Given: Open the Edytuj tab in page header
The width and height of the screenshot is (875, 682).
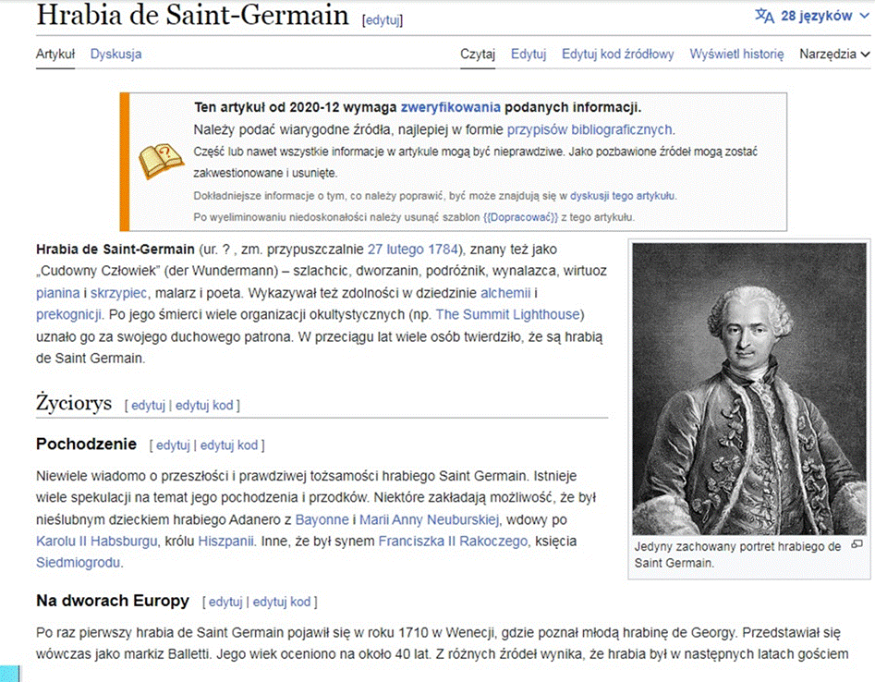Looking at the screenshot, I should [x=529, y=55].
